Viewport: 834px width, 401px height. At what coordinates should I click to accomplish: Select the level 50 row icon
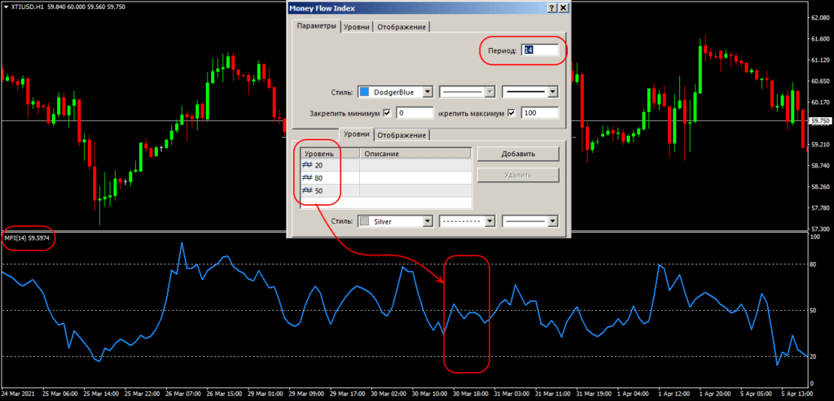point(307,190)
